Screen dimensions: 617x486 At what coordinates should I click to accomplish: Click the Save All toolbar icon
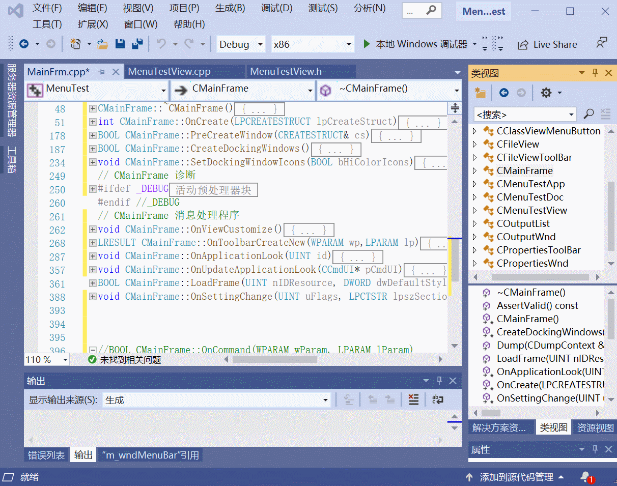[x=137, y=44]
